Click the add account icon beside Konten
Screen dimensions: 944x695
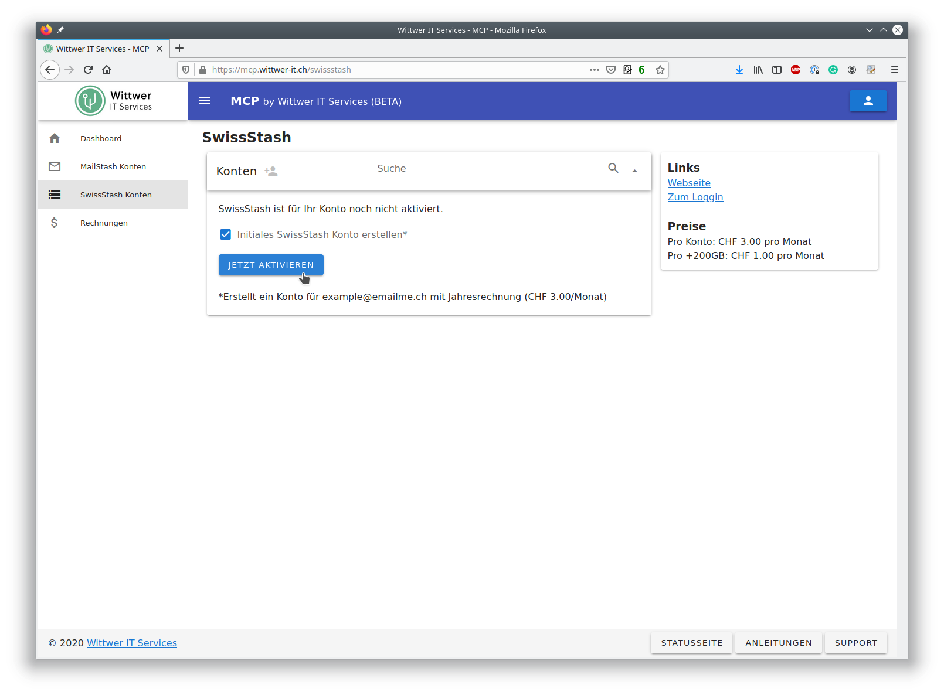pos(271,171)
